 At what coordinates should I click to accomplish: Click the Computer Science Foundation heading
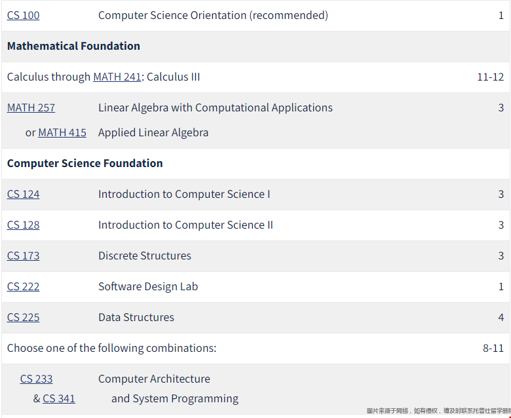click(x=85, y=163)
